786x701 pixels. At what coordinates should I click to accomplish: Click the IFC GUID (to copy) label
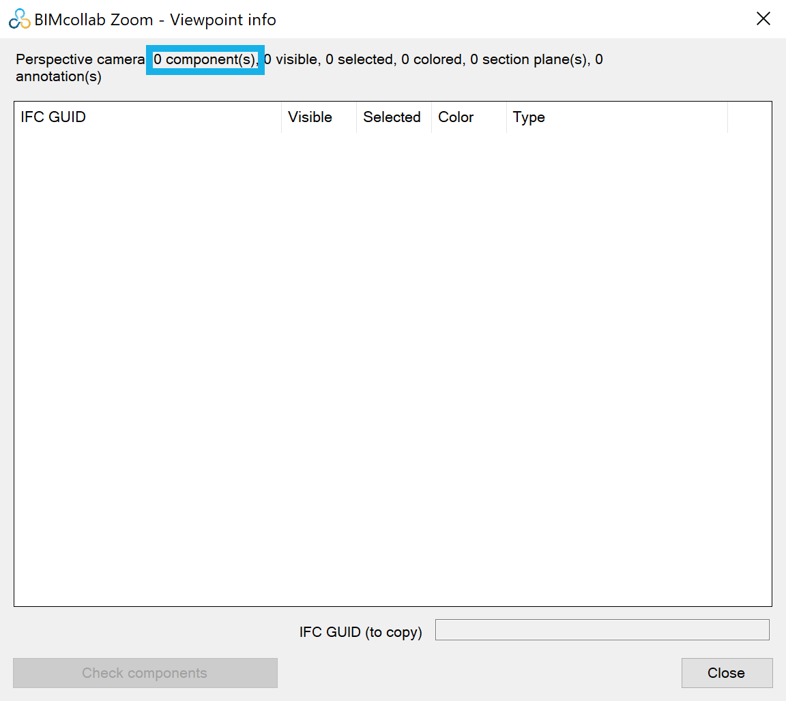[x=360, y=632]
